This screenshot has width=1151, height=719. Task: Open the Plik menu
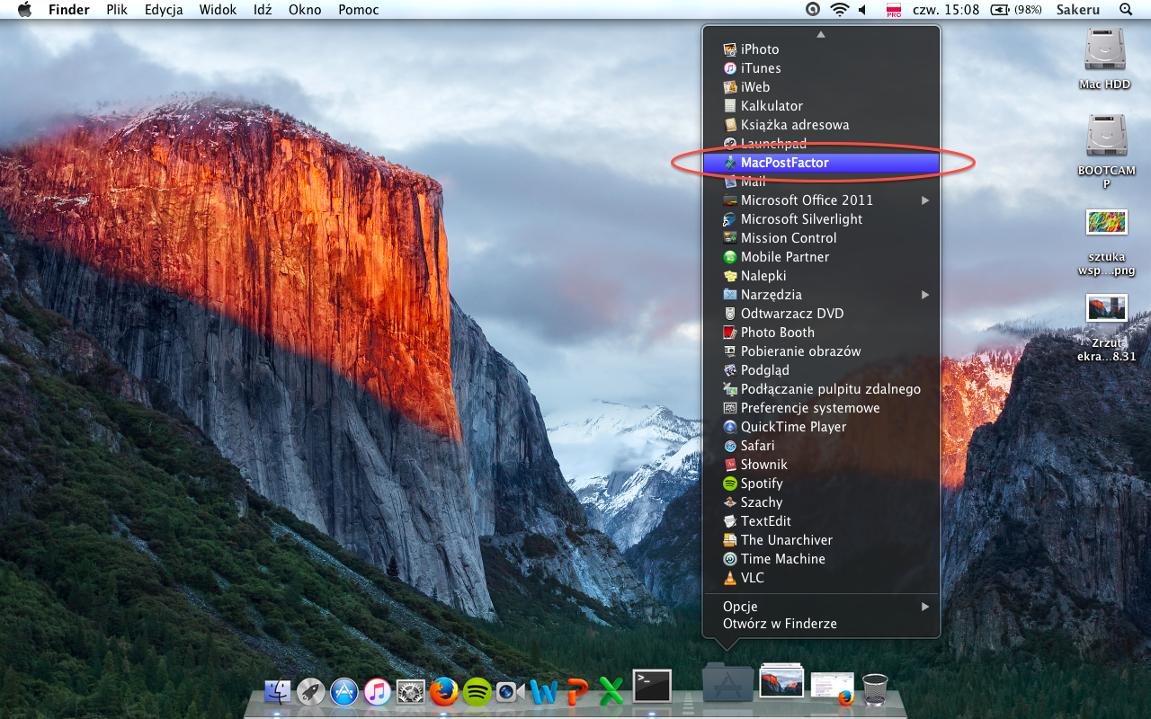tap(117, 10)
